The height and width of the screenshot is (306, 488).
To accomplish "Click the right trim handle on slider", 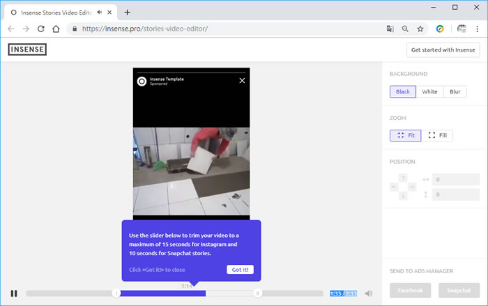I will pos(257,293).
